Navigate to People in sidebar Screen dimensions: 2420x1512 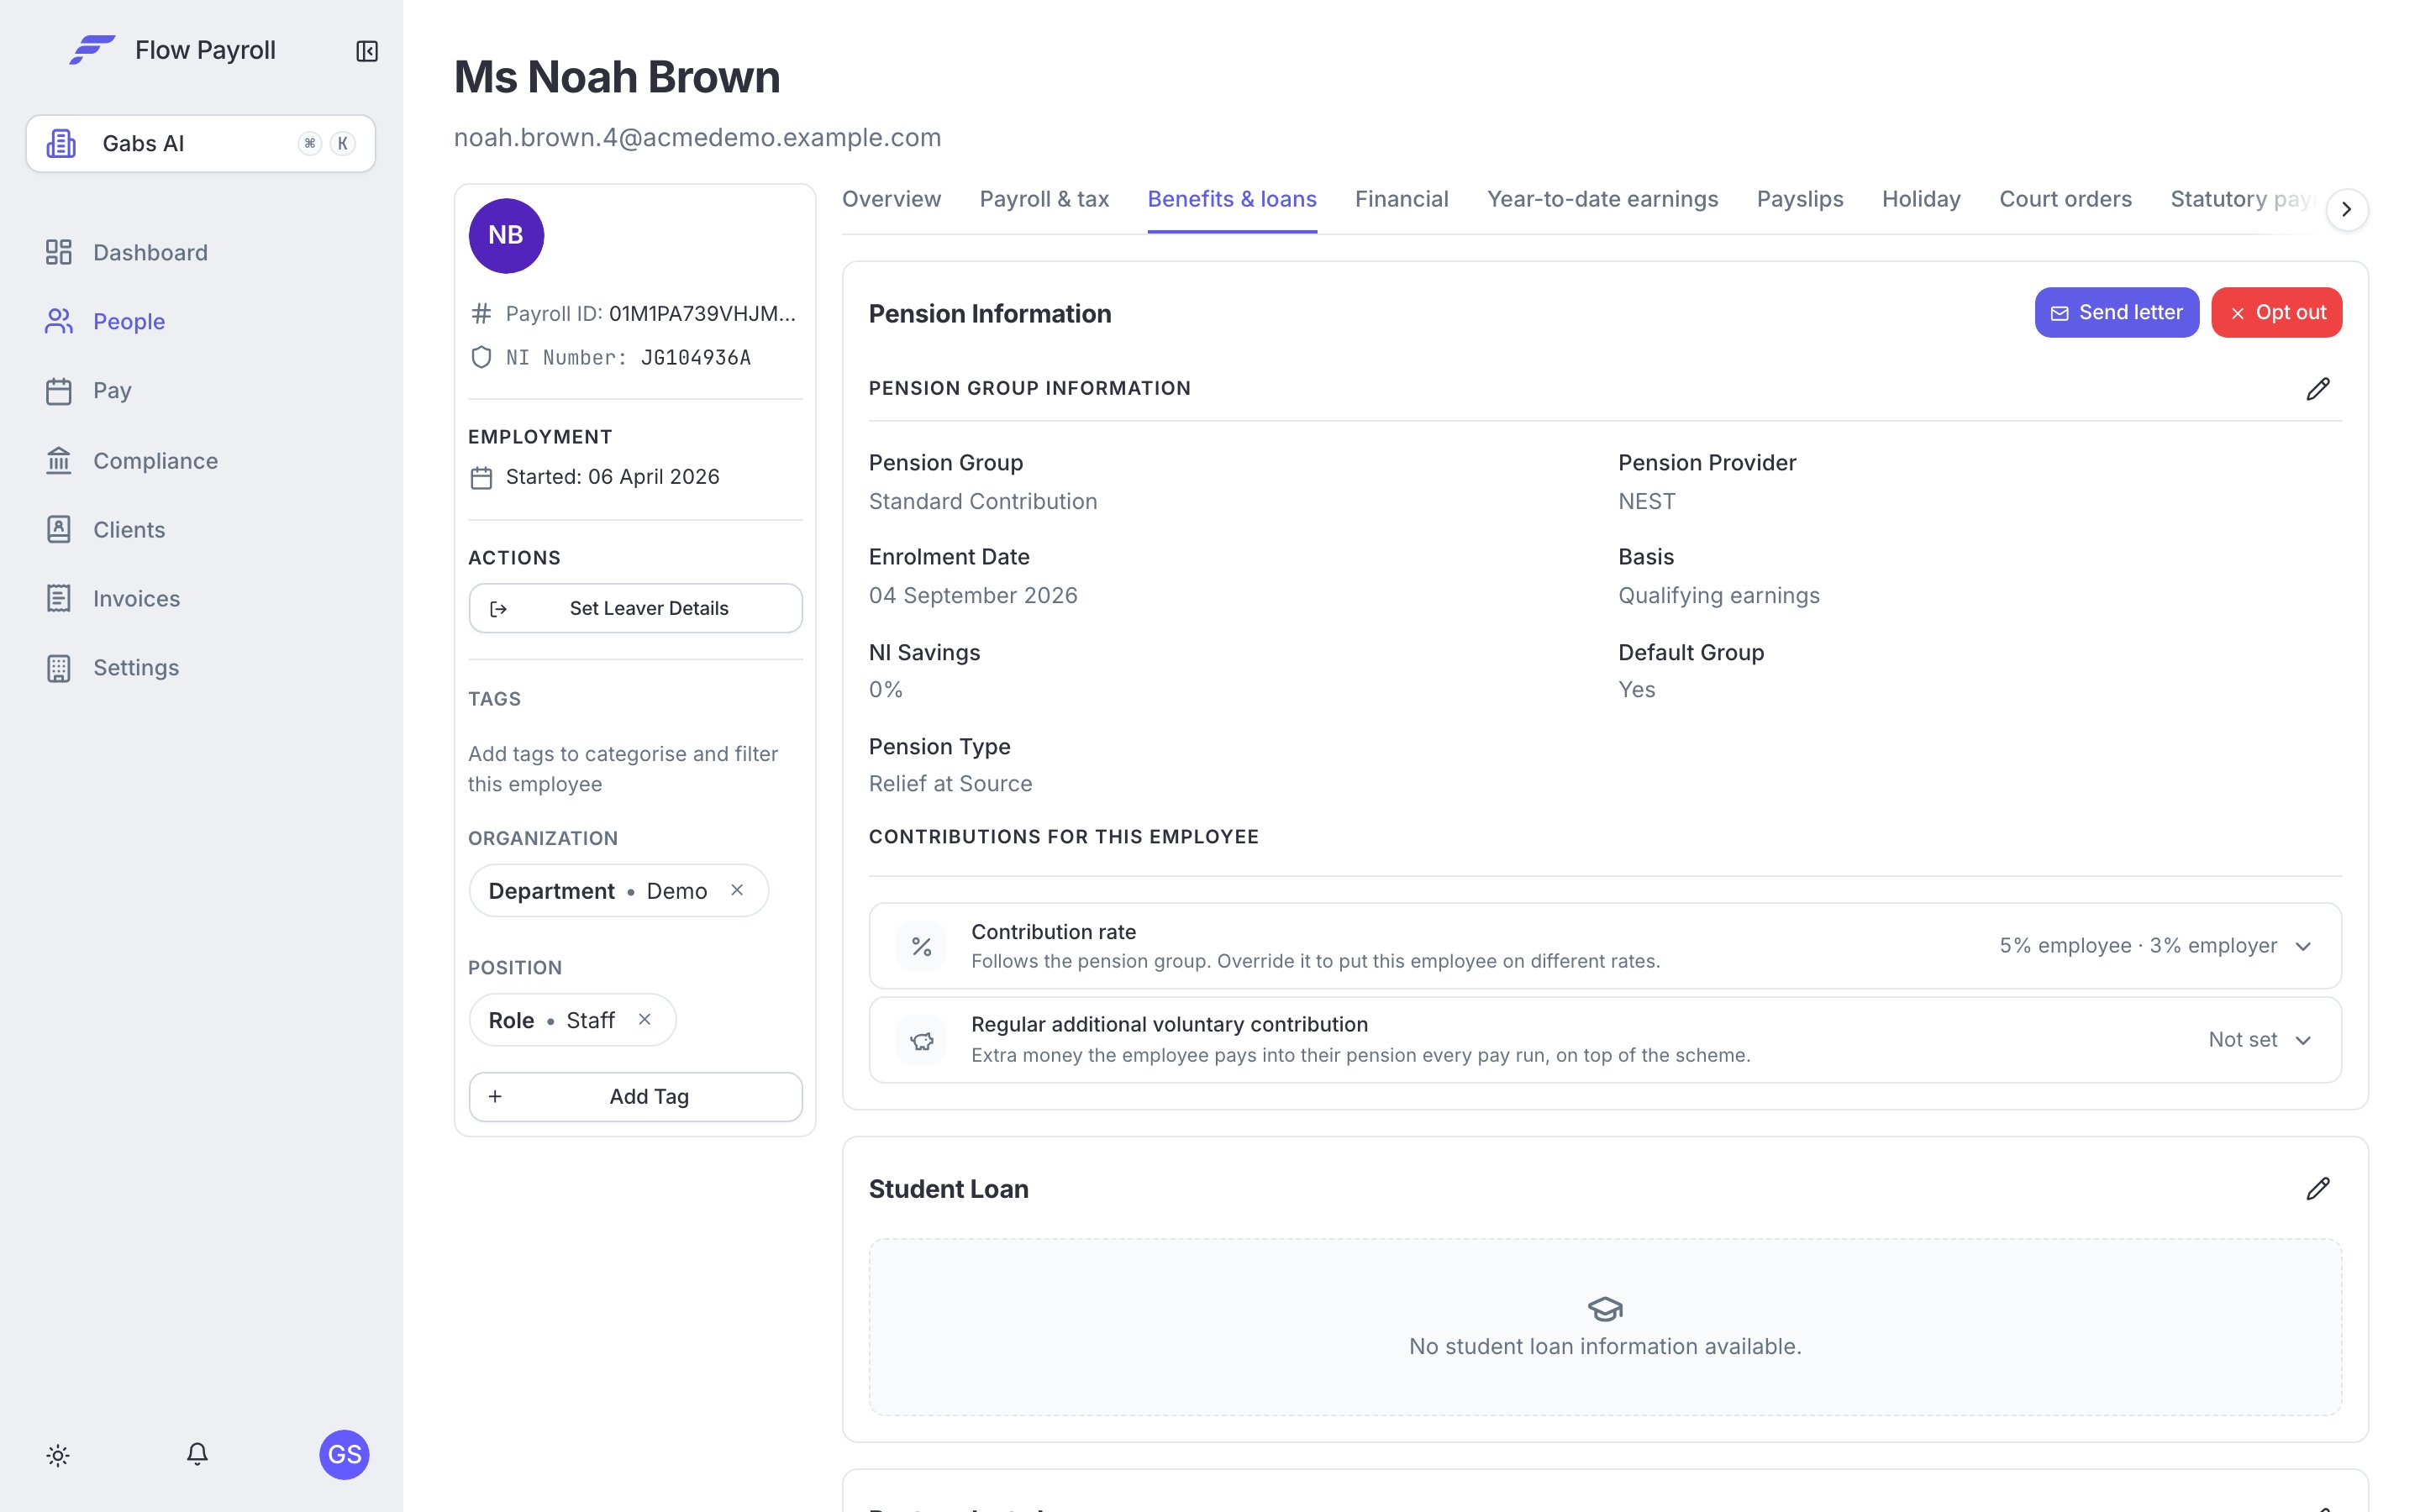pos(129,321)
